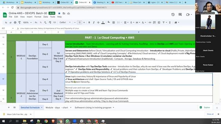Open the Insert menu
Viewport: 221px width, 124px height.
click(x=29, y=17)
